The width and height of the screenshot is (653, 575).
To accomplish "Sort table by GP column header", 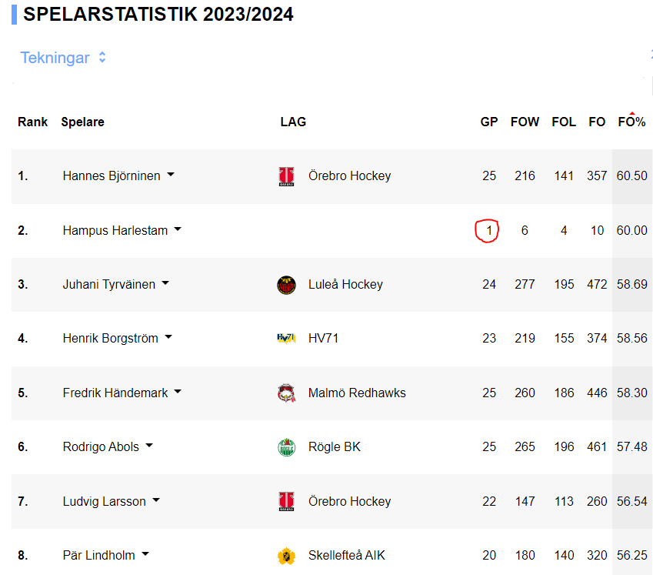I will tap(489, 122).
